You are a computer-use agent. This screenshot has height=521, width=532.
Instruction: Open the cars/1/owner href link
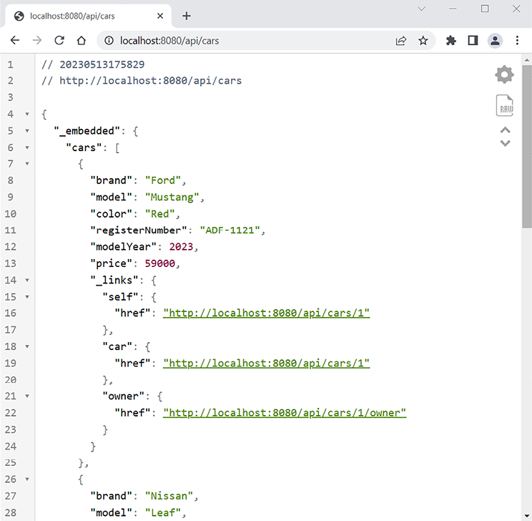point(285,413)
